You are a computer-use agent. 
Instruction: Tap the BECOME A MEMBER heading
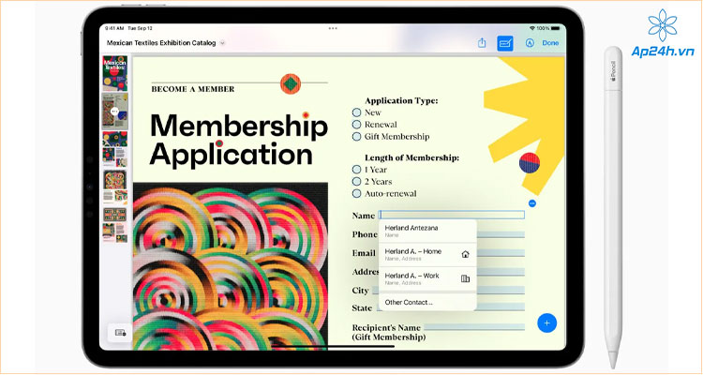(x=193, y=89)
